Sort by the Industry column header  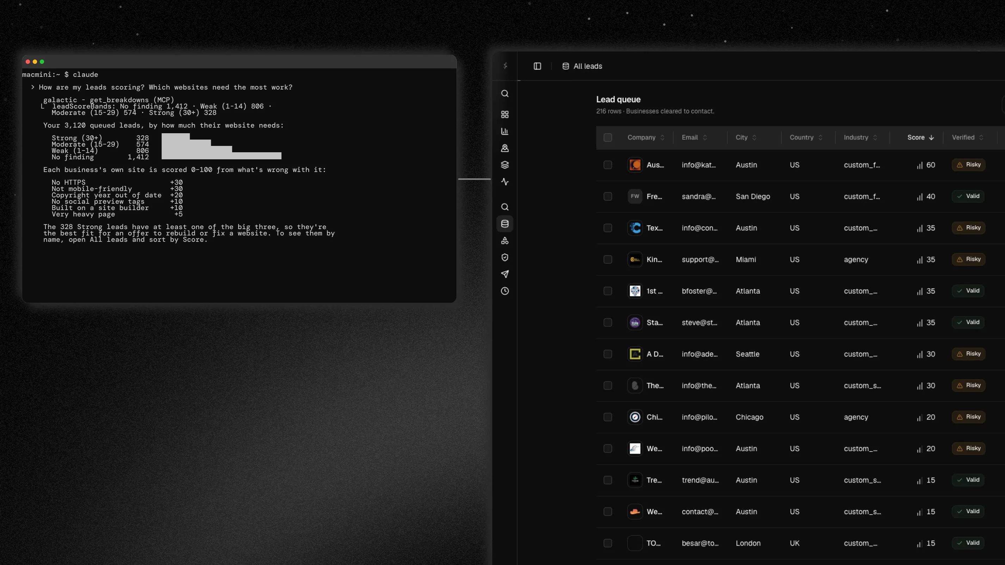click(860, 137)
